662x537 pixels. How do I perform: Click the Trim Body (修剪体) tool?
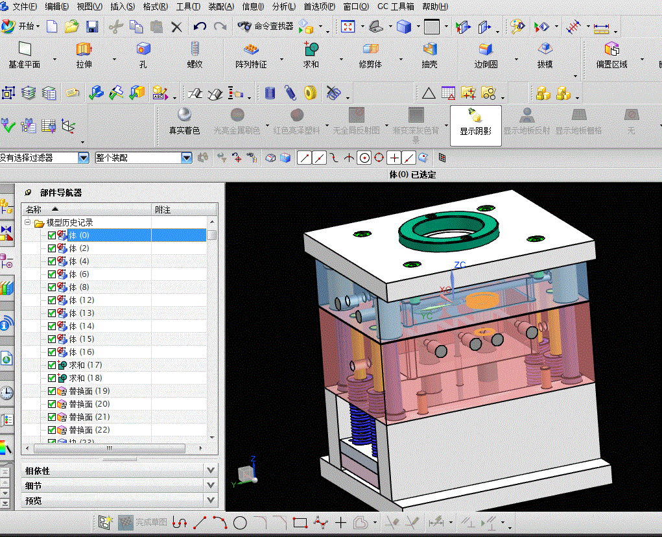click(x=370, y=55)
